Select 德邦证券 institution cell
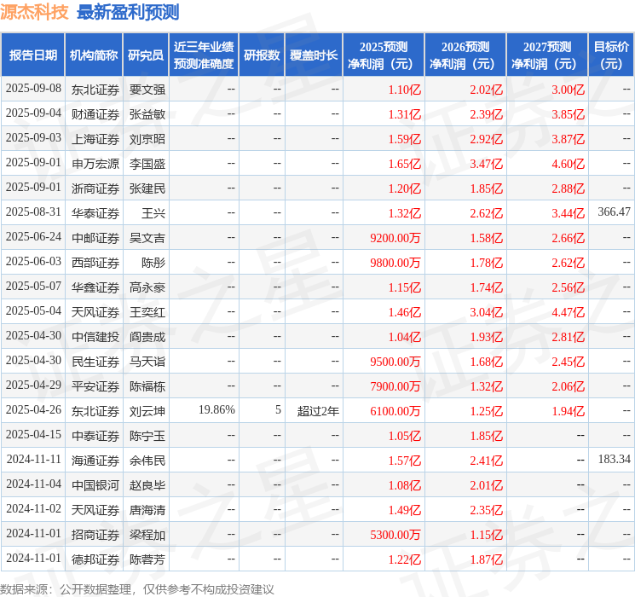The height and width of the screenshot is (597, 635). pyautogui.click(x=95, y=559)
